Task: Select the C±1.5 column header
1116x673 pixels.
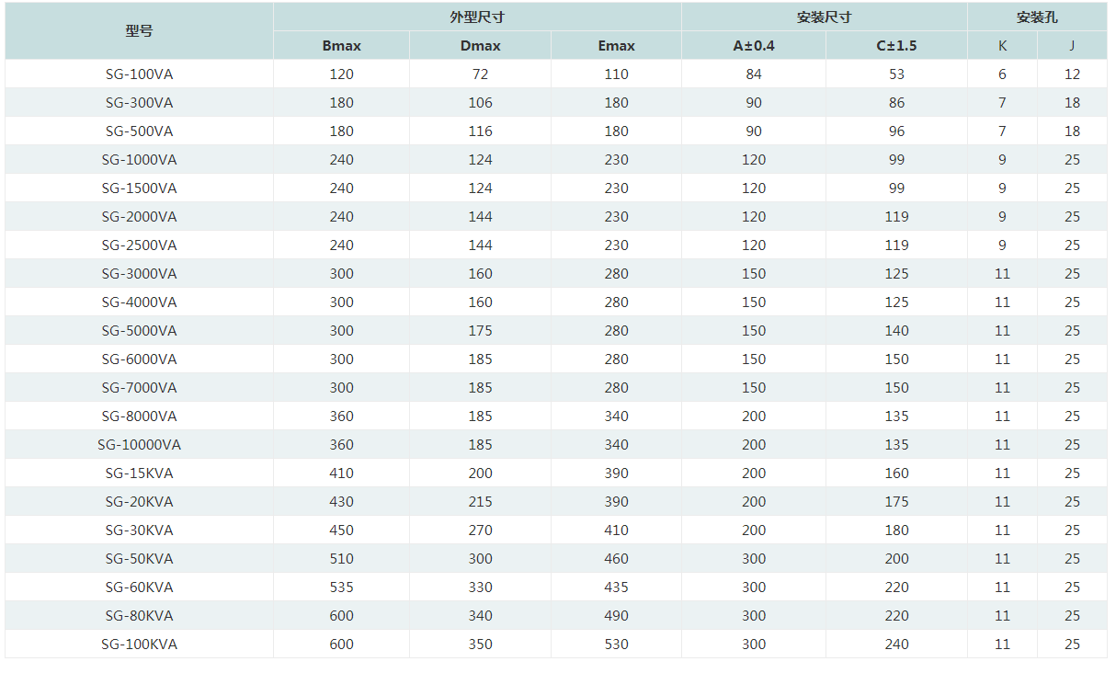Action: click(x=896, y=46)
